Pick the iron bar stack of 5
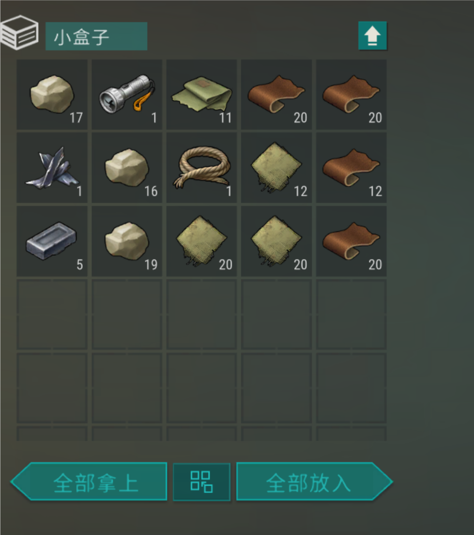Image resolution: width=474 pixels, height=535 pixels. (52, 241)
